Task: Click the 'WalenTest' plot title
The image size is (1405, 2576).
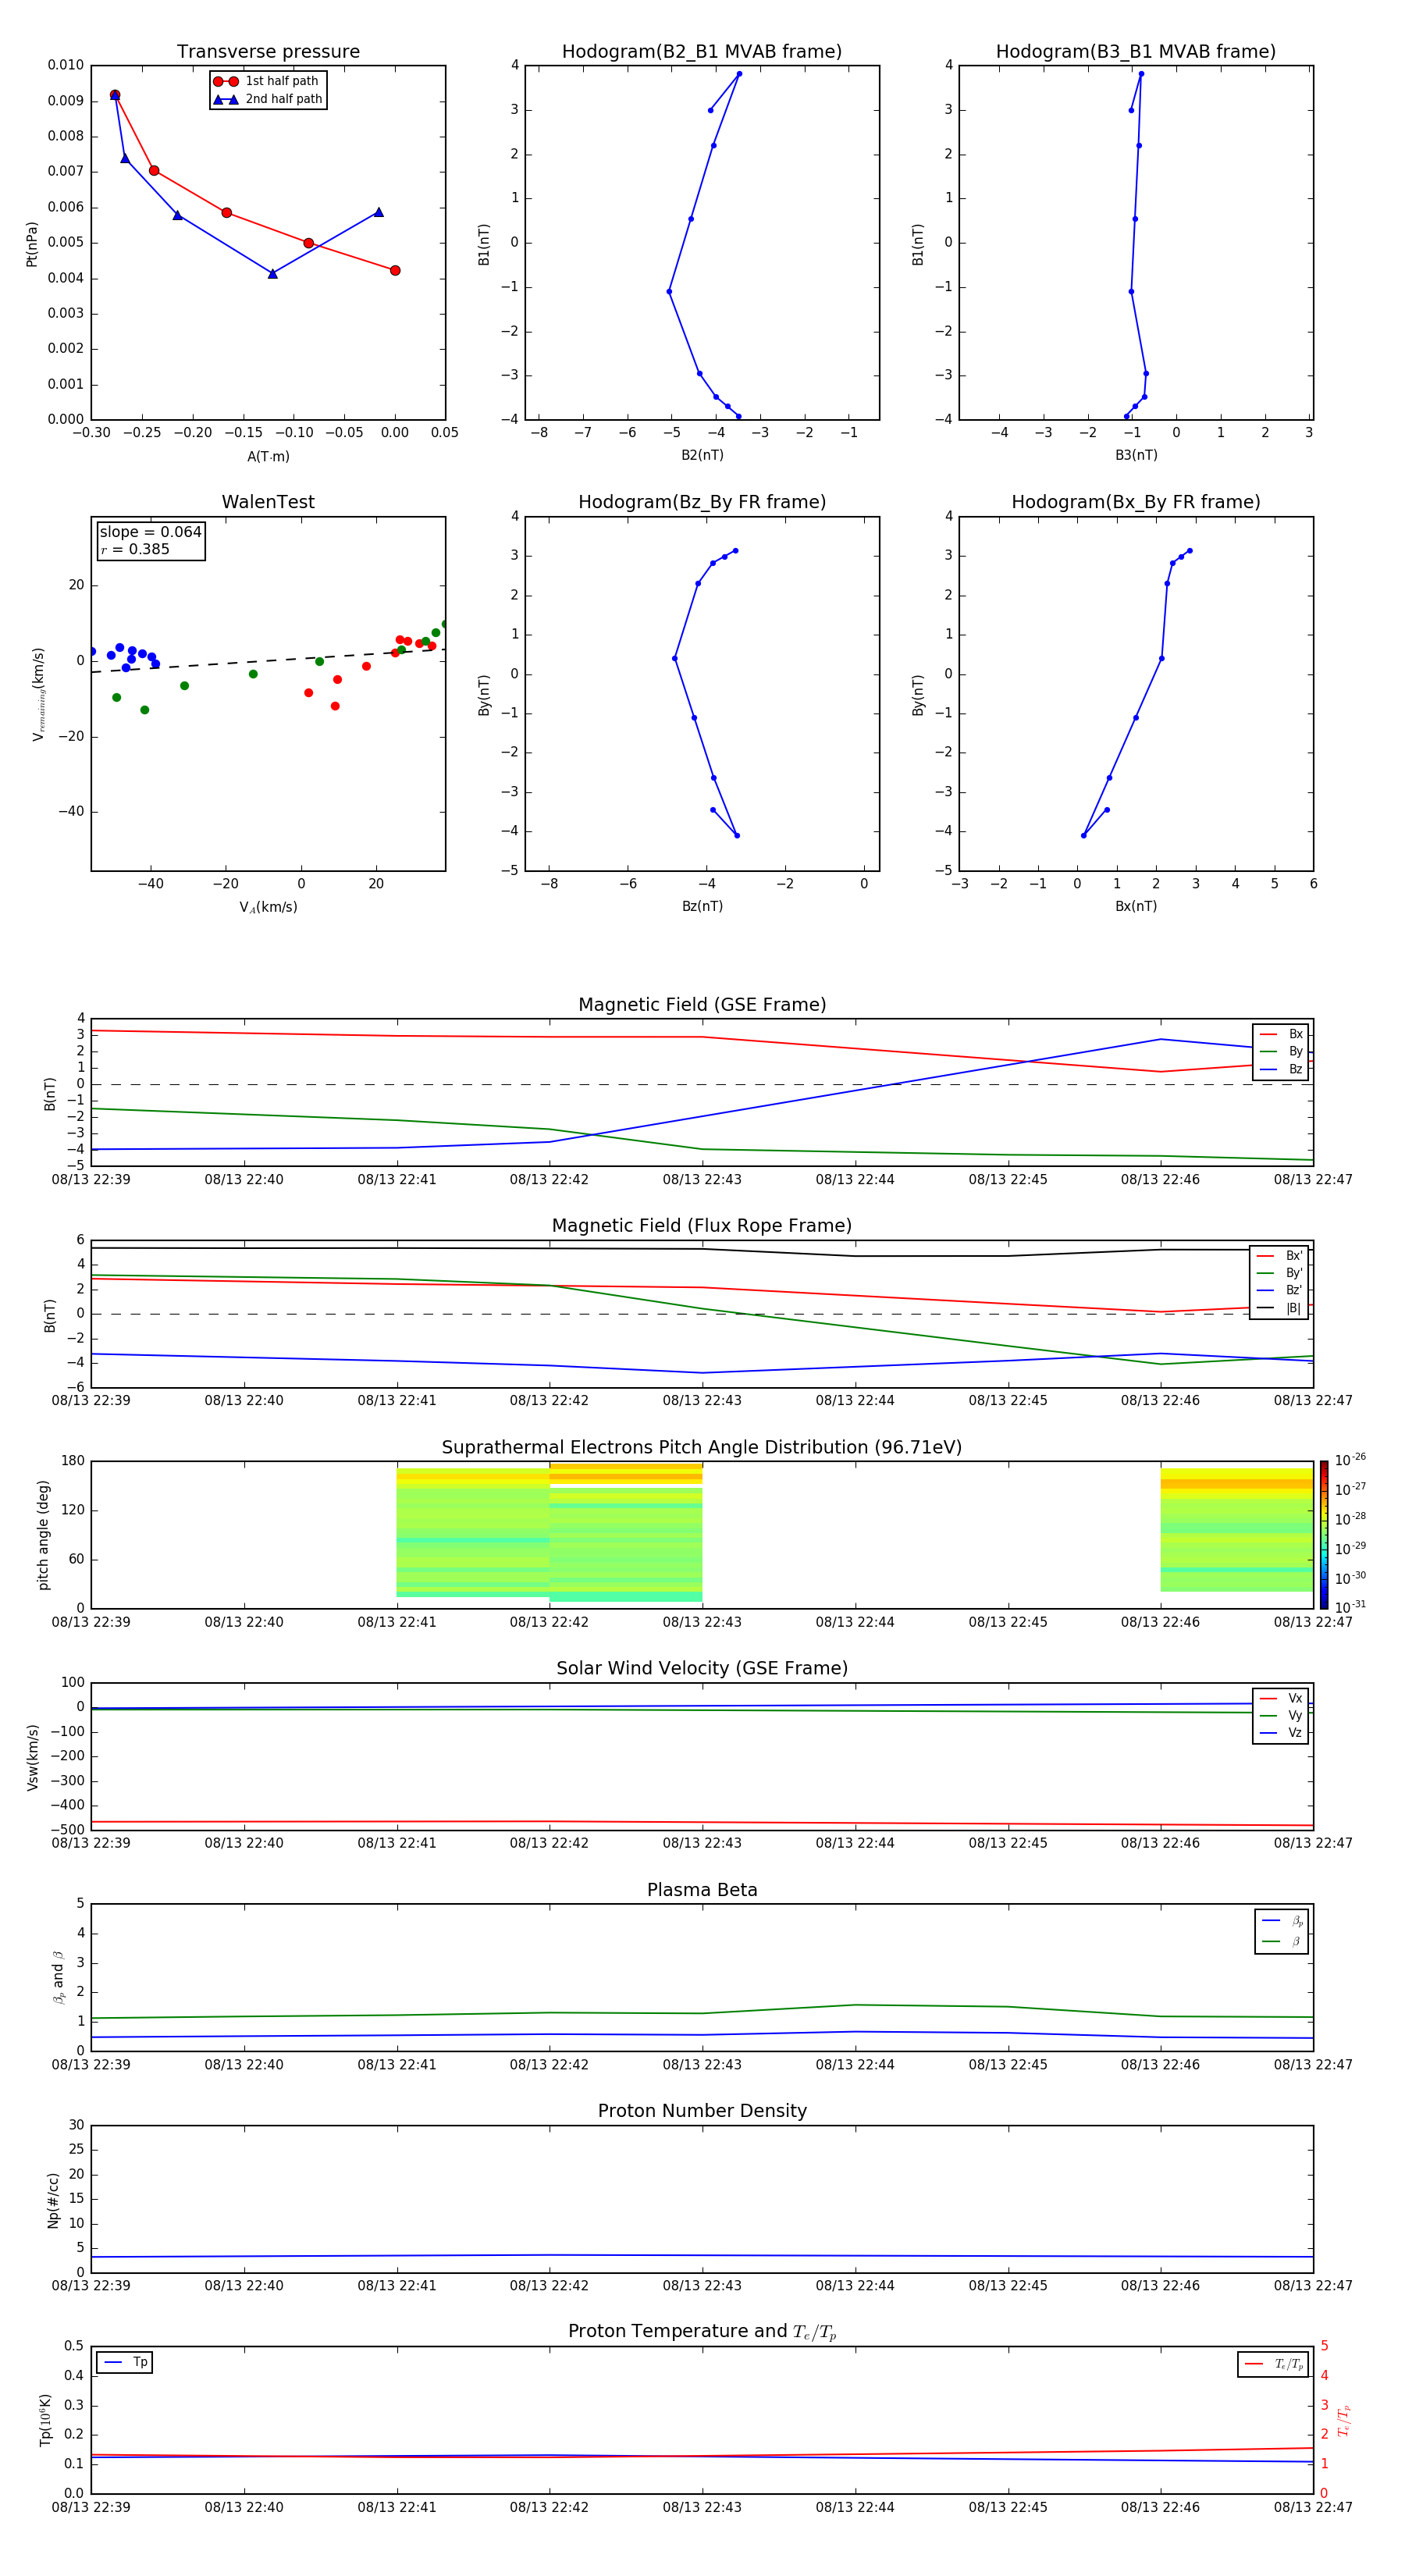Action: (x=268, y=502)
